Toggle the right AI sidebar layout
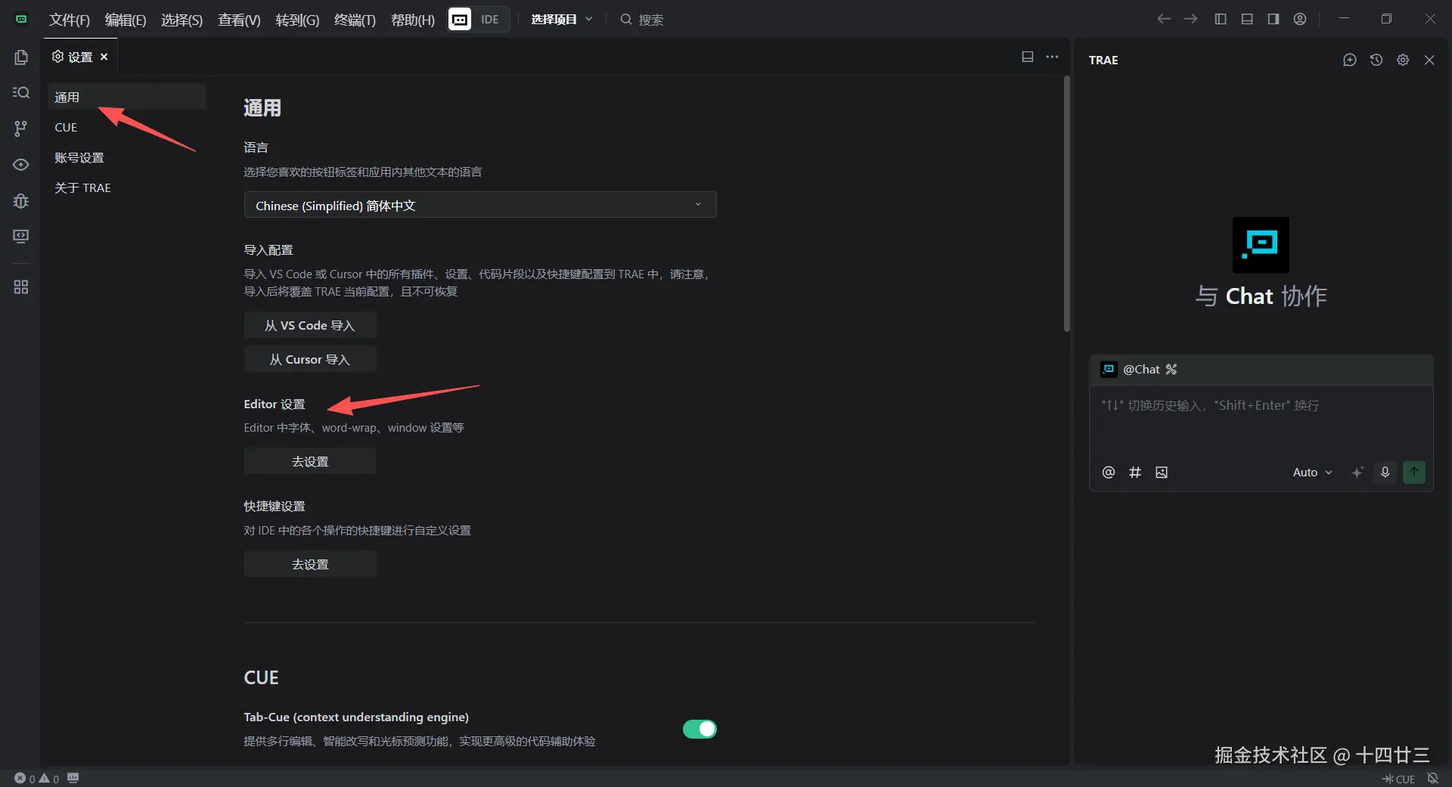The image size is (1452, 787). coord(1274,19)
